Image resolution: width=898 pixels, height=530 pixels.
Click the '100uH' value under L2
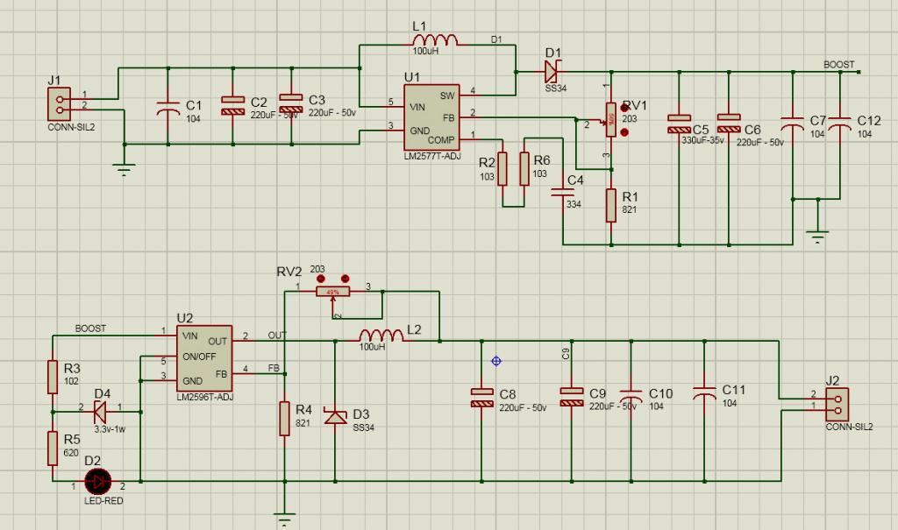[x=372, y=348]
